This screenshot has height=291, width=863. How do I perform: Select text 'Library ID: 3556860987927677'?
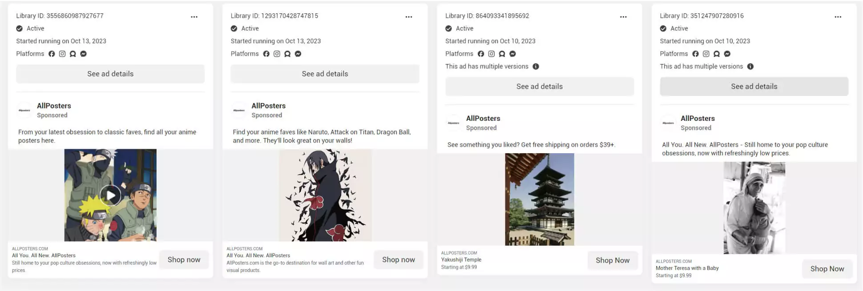(60, 16)
